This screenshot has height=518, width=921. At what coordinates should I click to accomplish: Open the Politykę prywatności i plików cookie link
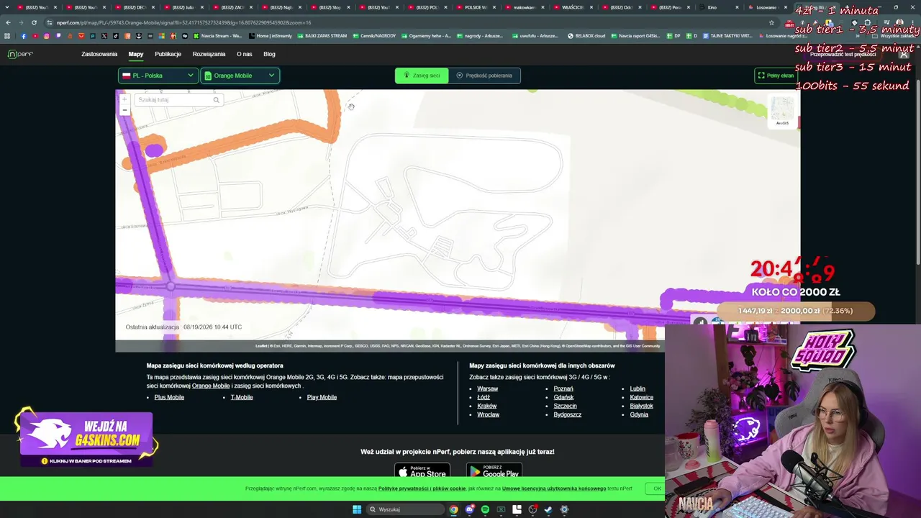click(x=422, y=489)
